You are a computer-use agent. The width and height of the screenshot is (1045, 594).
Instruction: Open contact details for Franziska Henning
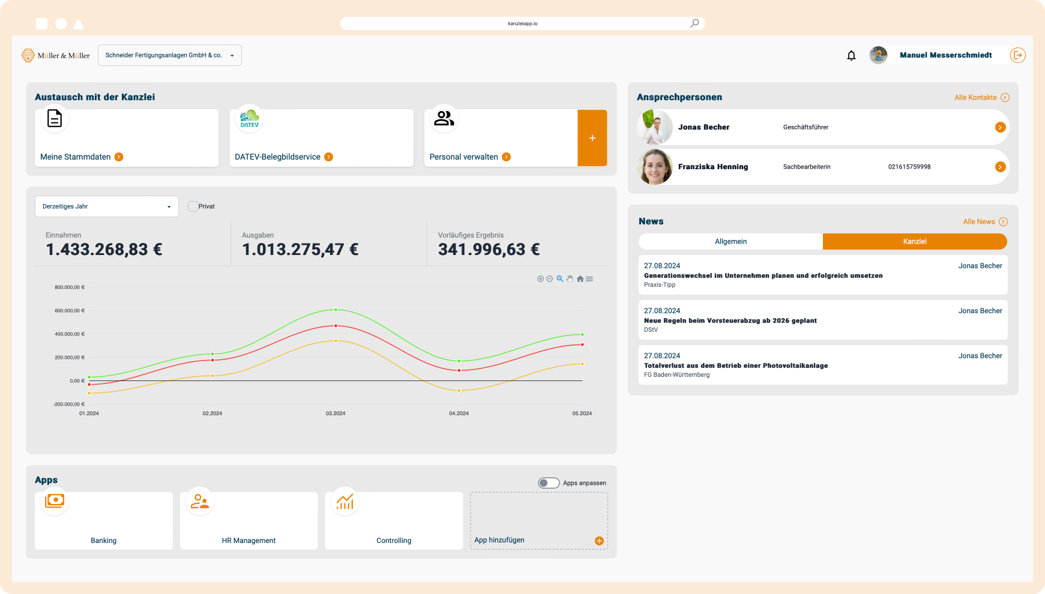click(x=1000, y=167)
